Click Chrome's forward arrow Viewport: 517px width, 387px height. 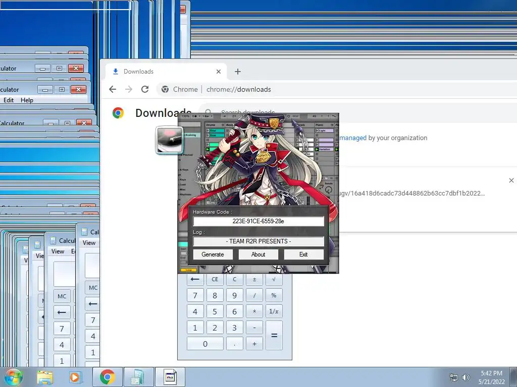[x=129, y=89]
